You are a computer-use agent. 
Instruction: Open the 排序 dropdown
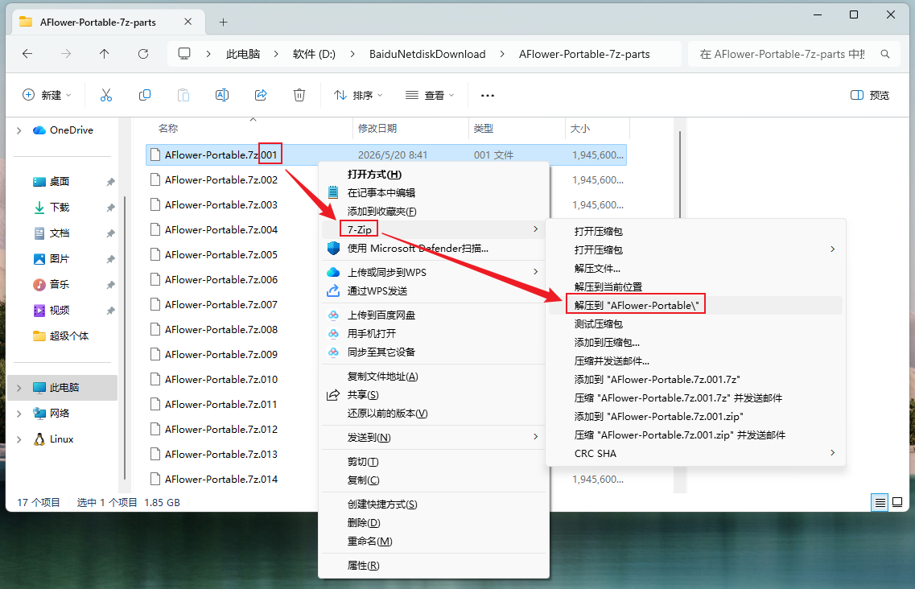click(358, 95)
